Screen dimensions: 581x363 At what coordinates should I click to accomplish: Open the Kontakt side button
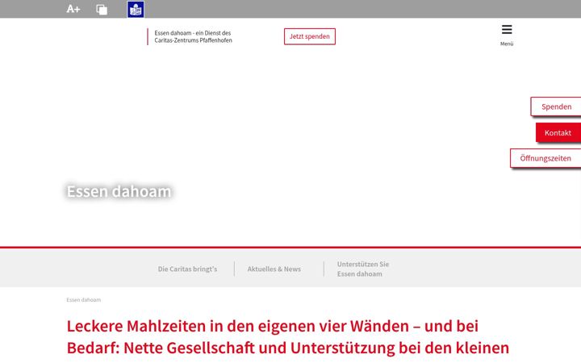pyautogui.click(x=558, y=132)
